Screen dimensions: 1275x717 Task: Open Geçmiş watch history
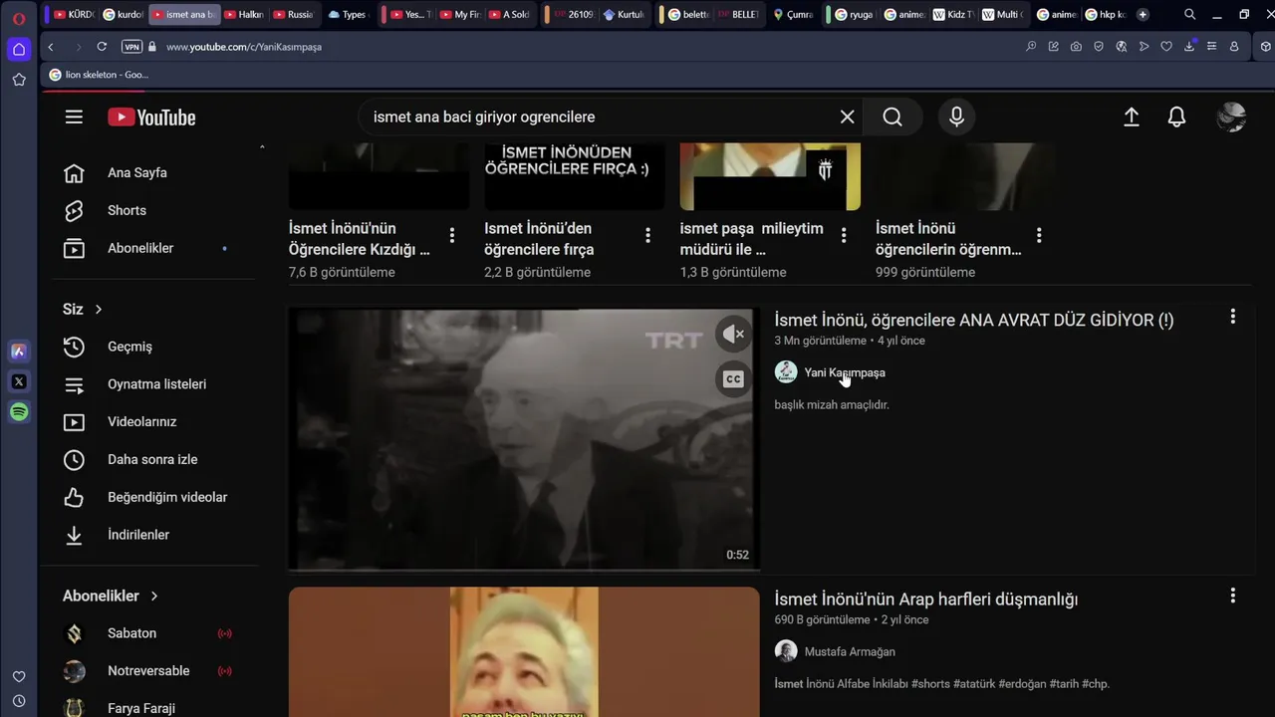click(129, 347)
